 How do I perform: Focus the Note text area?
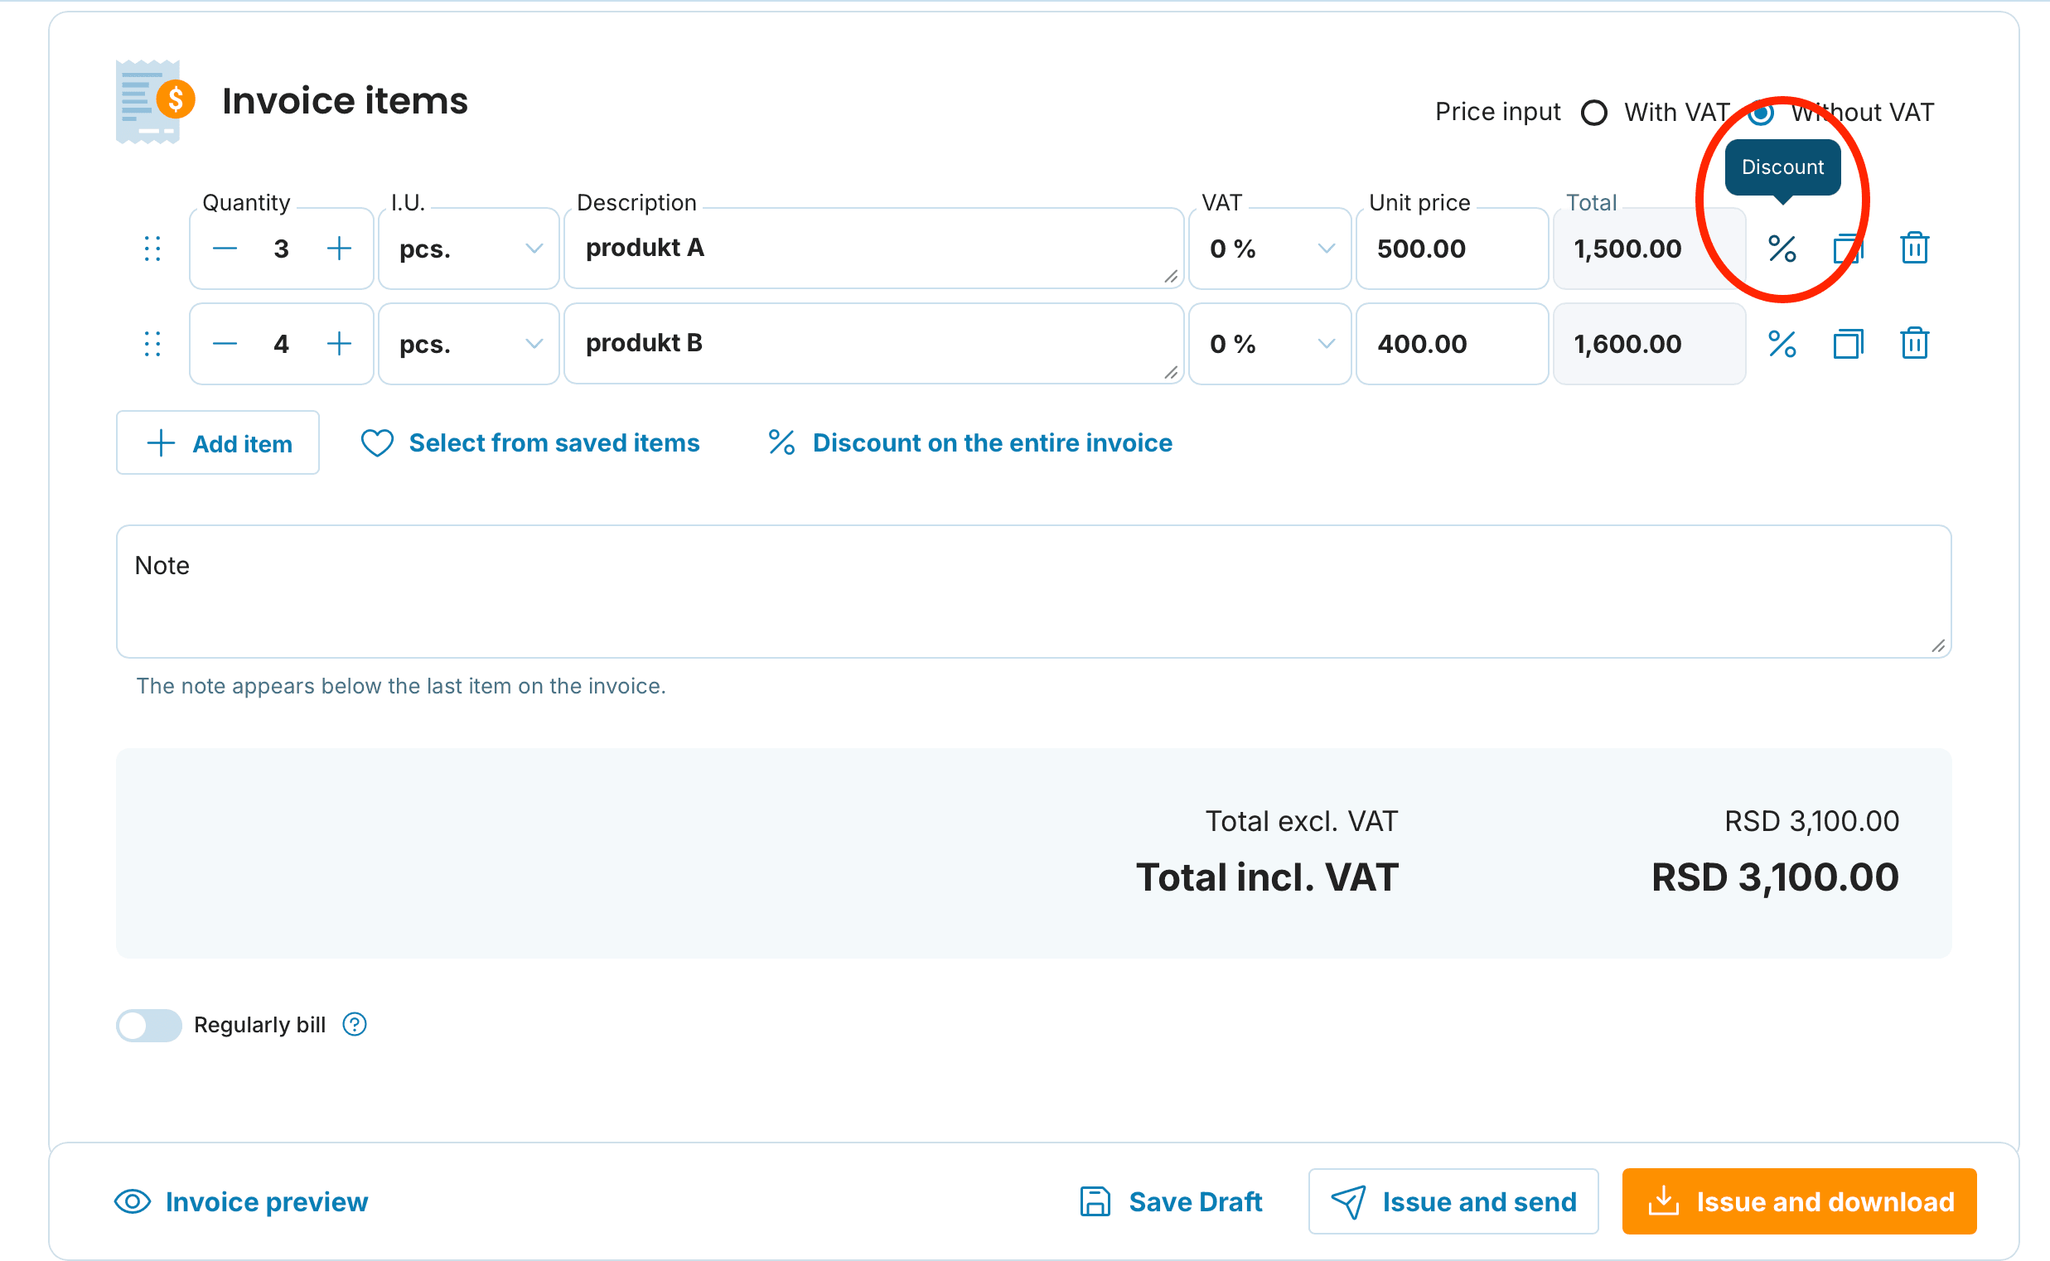coord(1033,592)
